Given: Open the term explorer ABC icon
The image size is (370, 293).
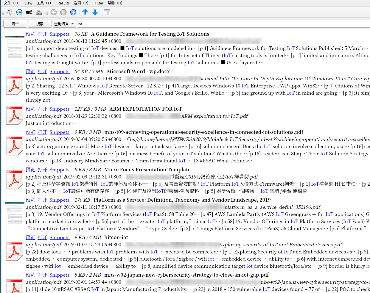Looking at the screenshot, I should coord(29,12).
